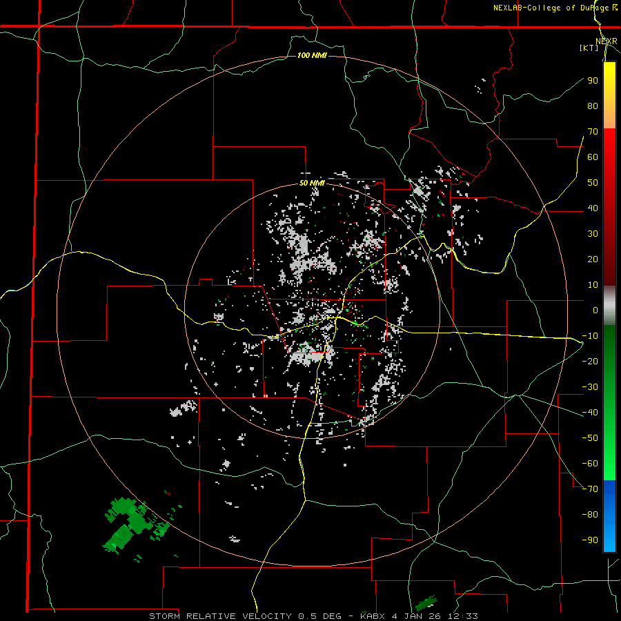This screenshot has height=621, width=621.
Task: Select the positive 10 knots scale label
Action: [x=593, y=285]
